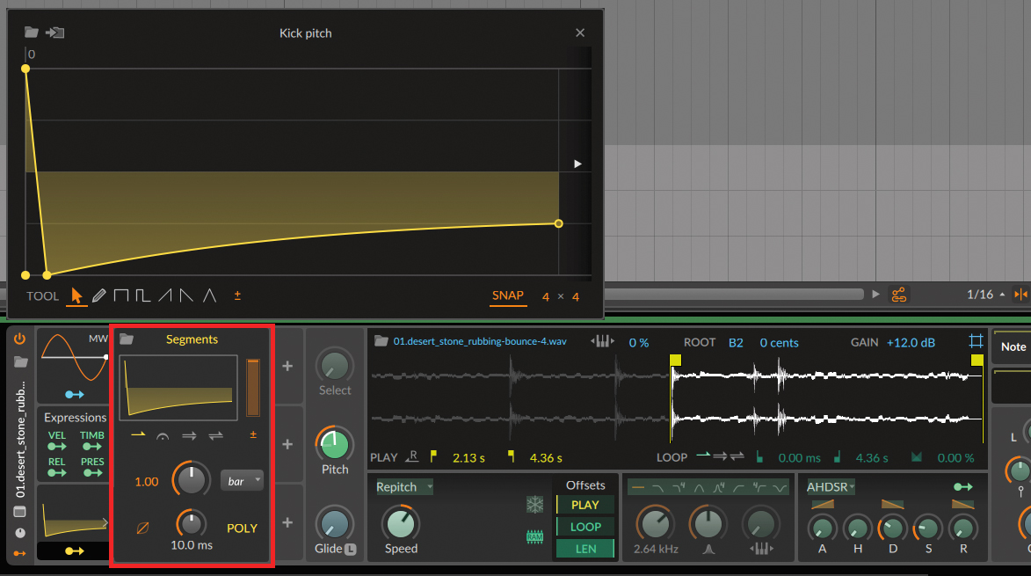
Task: Open the device preset folder icon
Action: coord(20,361)
